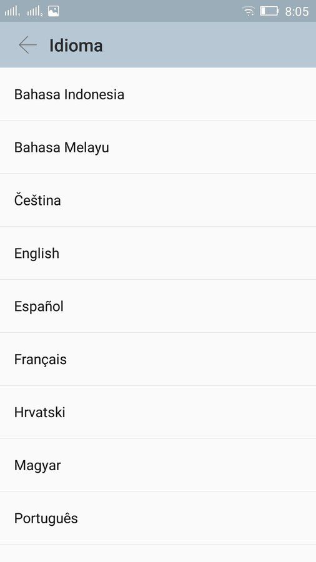Image resolution: width=316 pixels, height=562 pixels.
Task: Select Čeština as the language
Action: [x=158, y=200]
